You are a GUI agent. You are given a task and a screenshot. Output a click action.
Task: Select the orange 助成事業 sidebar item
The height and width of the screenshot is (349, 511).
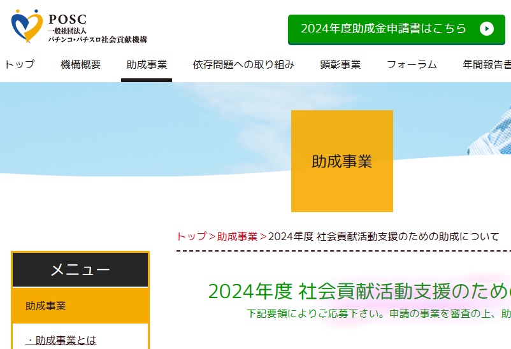tap(80, 306)
